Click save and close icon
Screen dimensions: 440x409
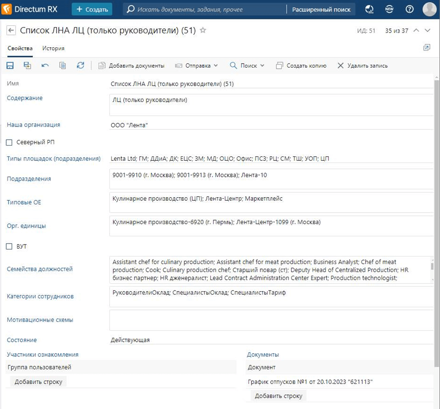point(27,65)
